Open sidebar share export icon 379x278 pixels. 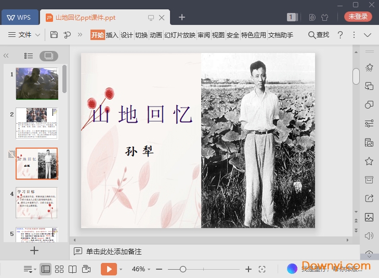point(369,198)
